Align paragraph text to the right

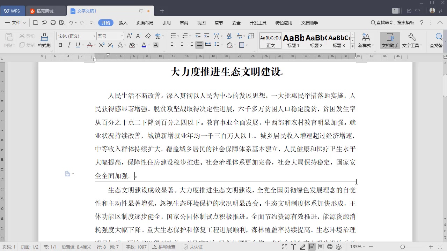point(191,45)
